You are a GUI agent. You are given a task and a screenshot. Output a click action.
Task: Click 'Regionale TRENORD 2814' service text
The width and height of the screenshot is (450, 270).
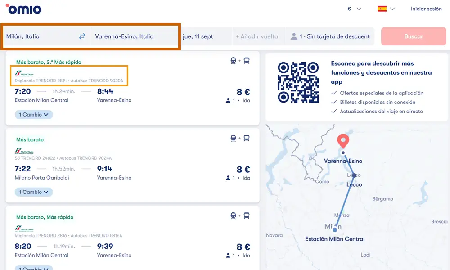pyautogui.click(x=40, y=81)
